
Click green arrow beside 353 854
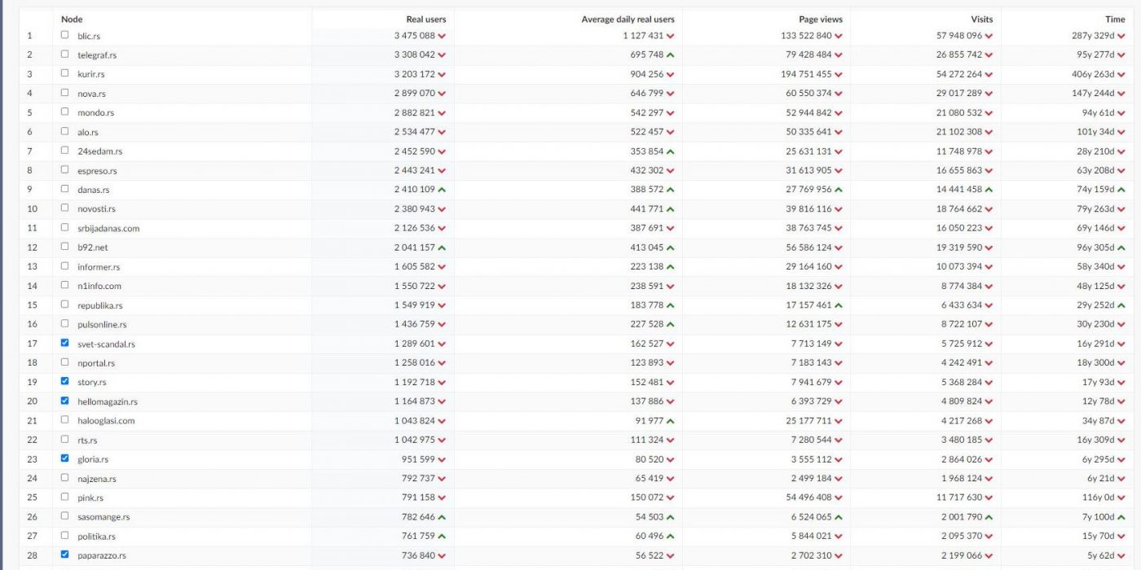670,151
